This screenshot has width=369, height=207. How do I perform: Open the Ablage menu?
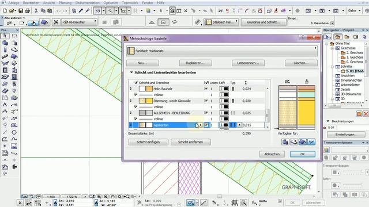[13, 3]
